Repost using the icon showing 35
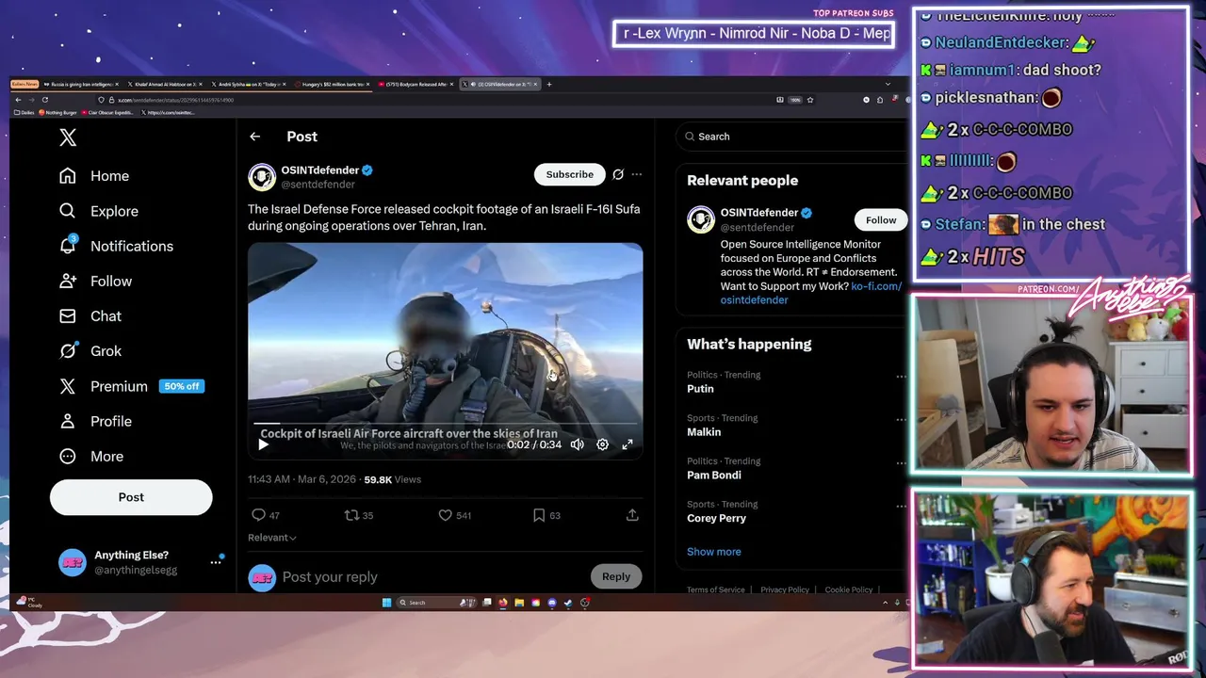Image resolution: width=1206 pixels, height=678 pixels. (351, 515)
